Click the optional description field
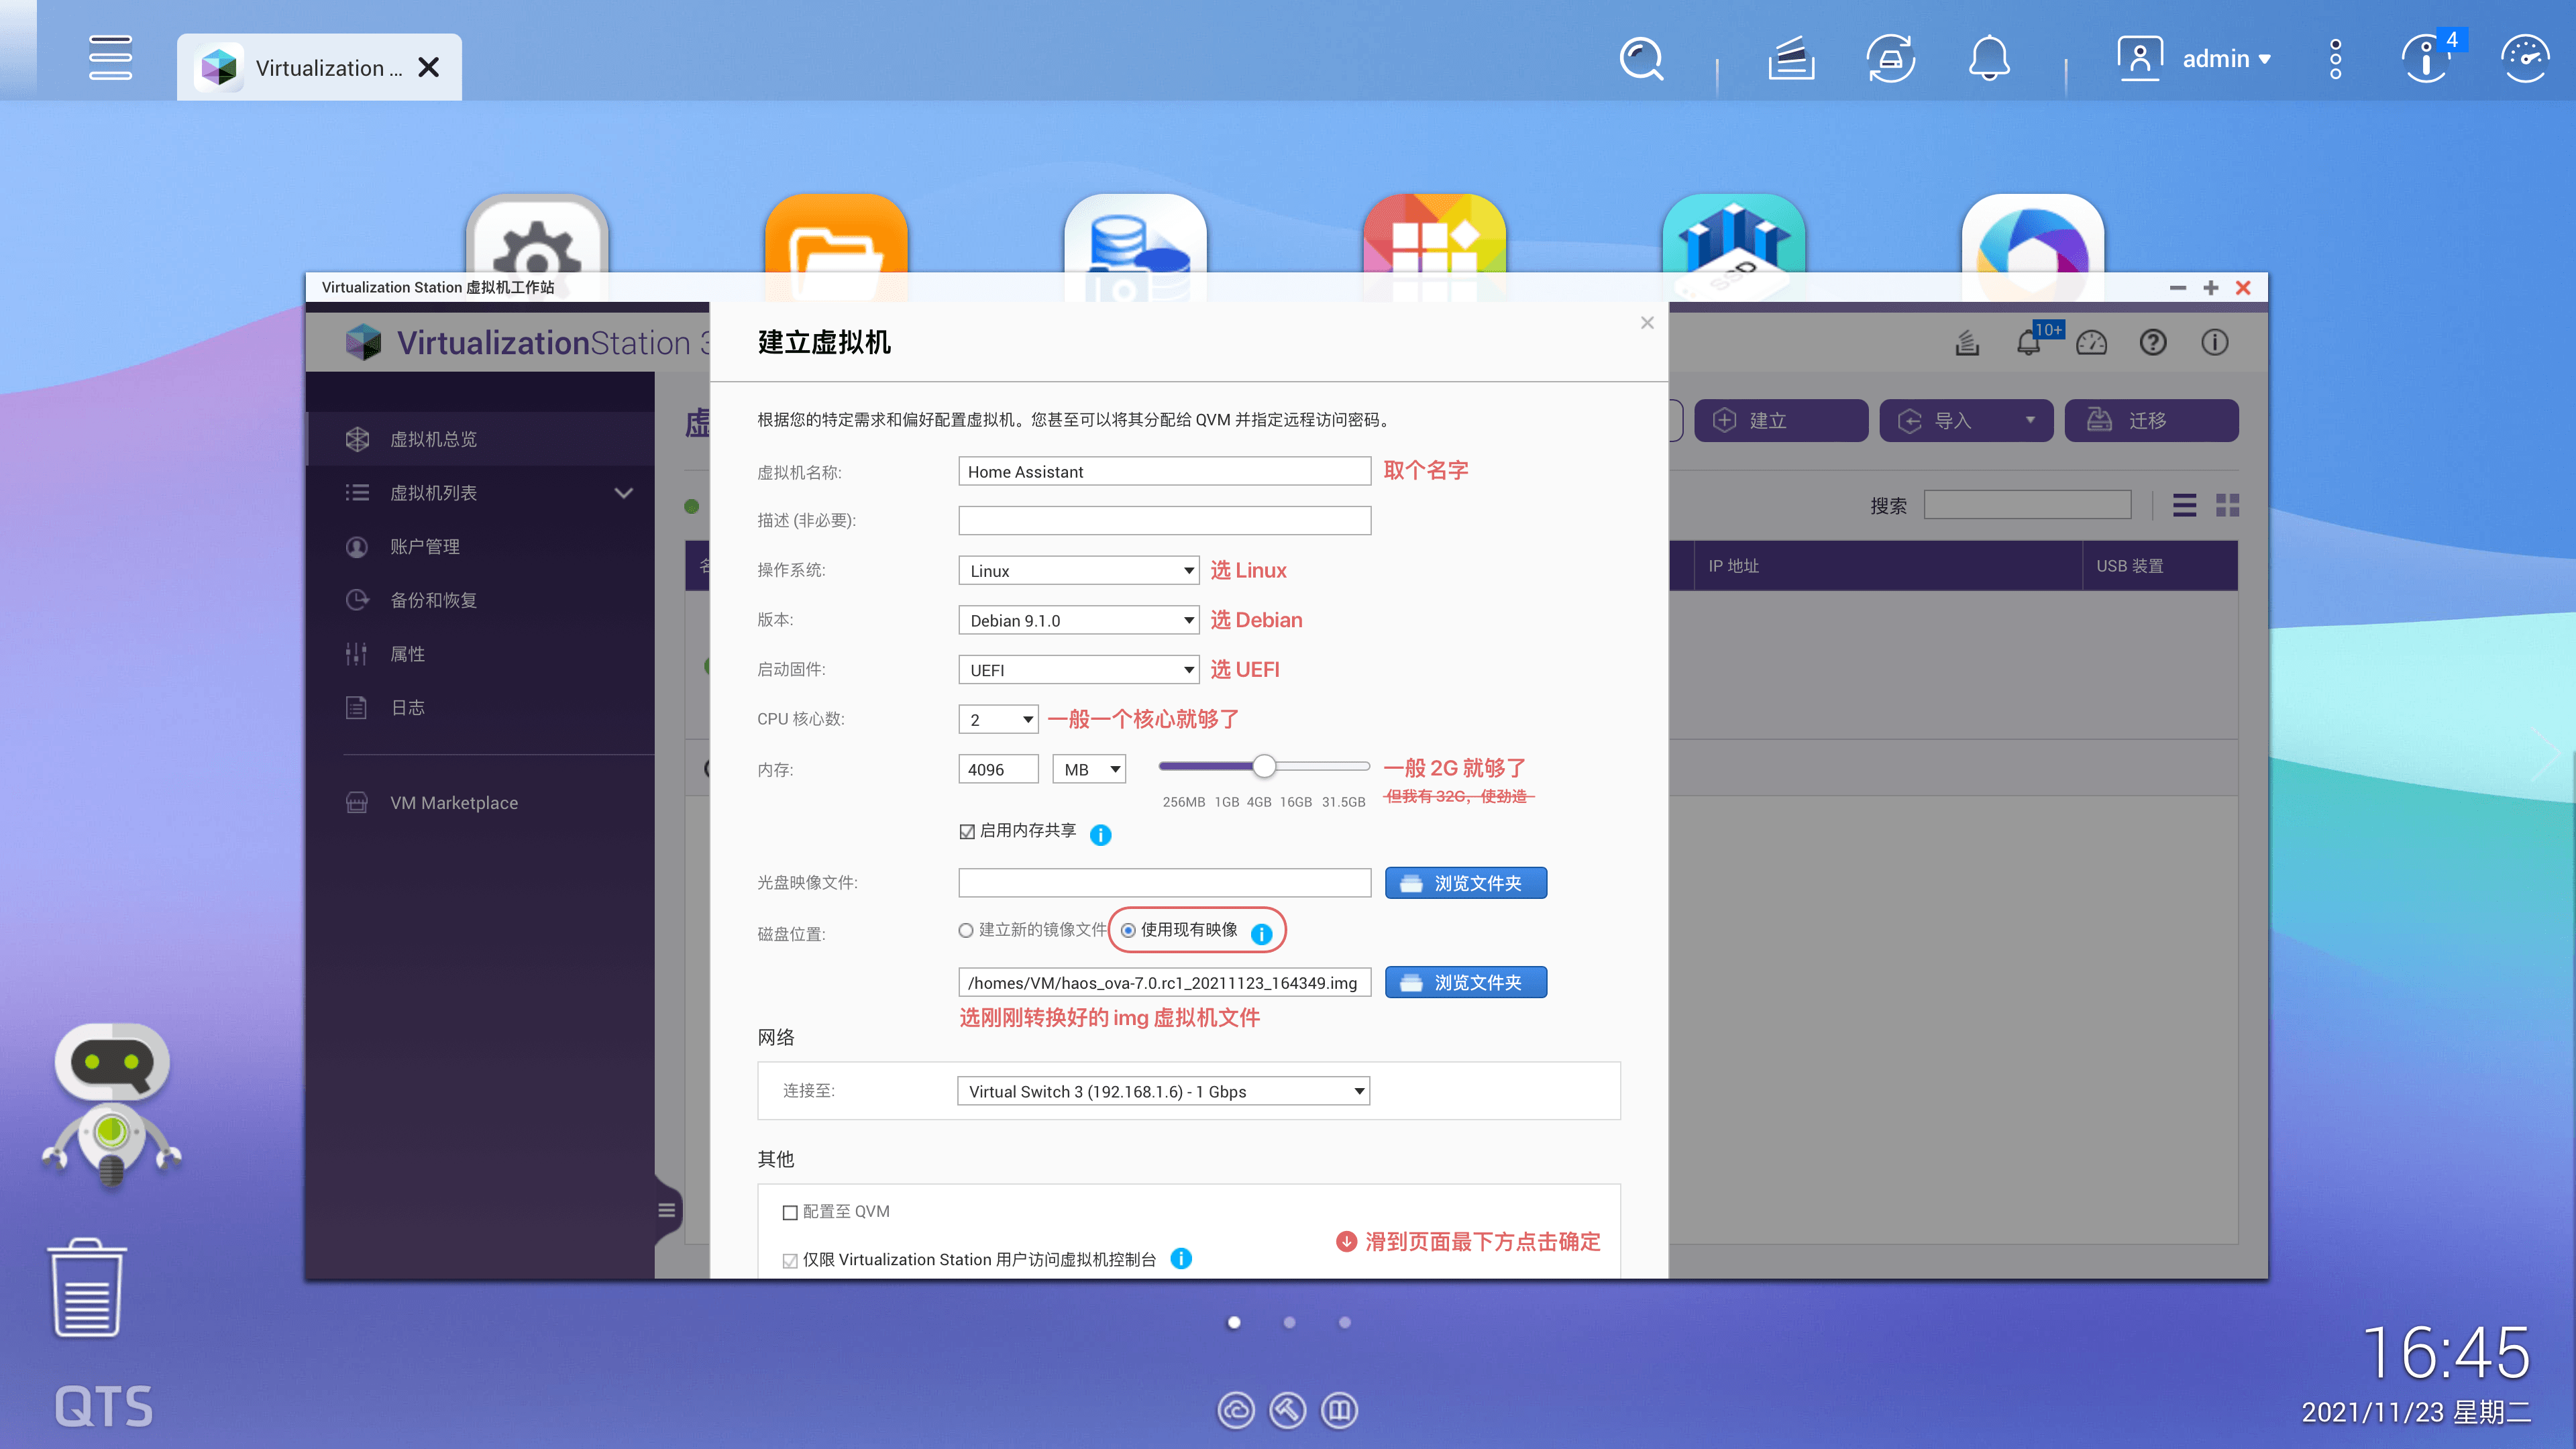 (1164, 520)
